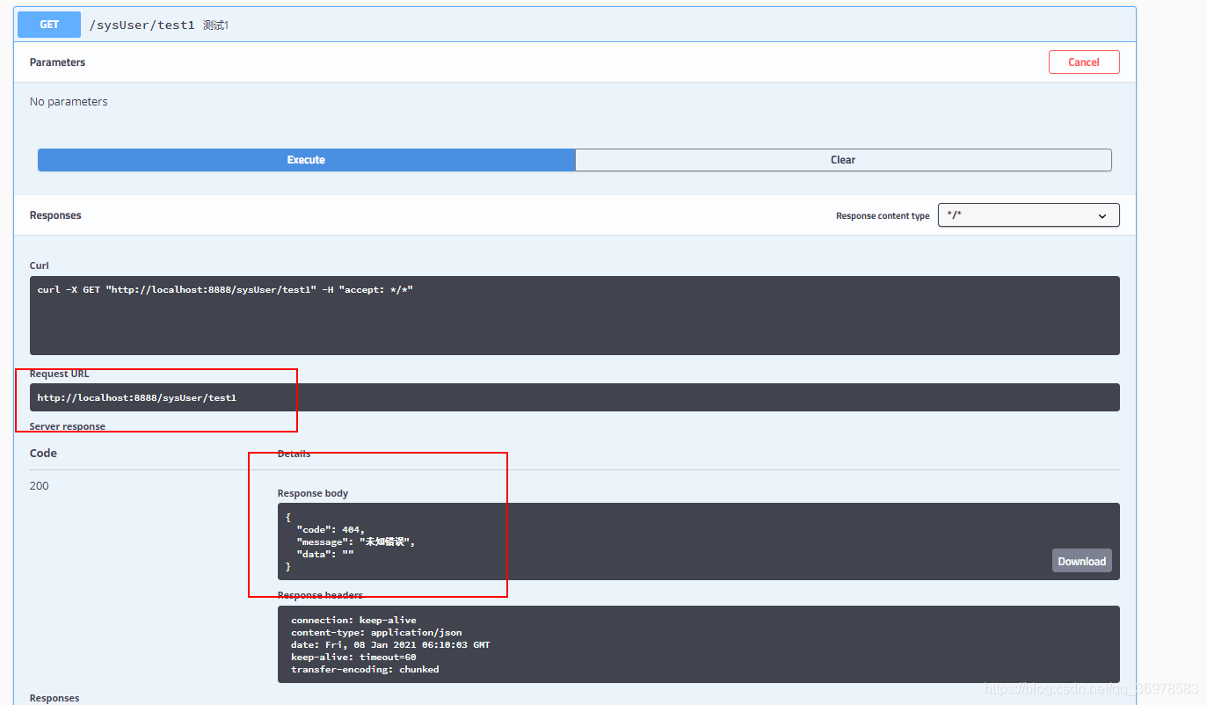Click the Details column header
The height and width of the screenshot is (705, 1207).
(x=294, y=454)
